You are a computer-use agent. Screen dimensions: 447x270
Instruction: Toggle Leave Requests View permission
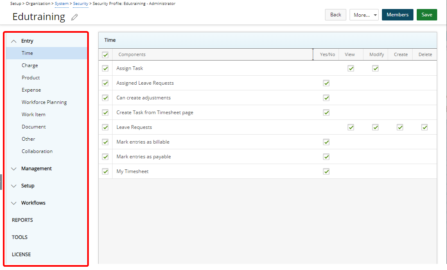(x=351, y=127)
